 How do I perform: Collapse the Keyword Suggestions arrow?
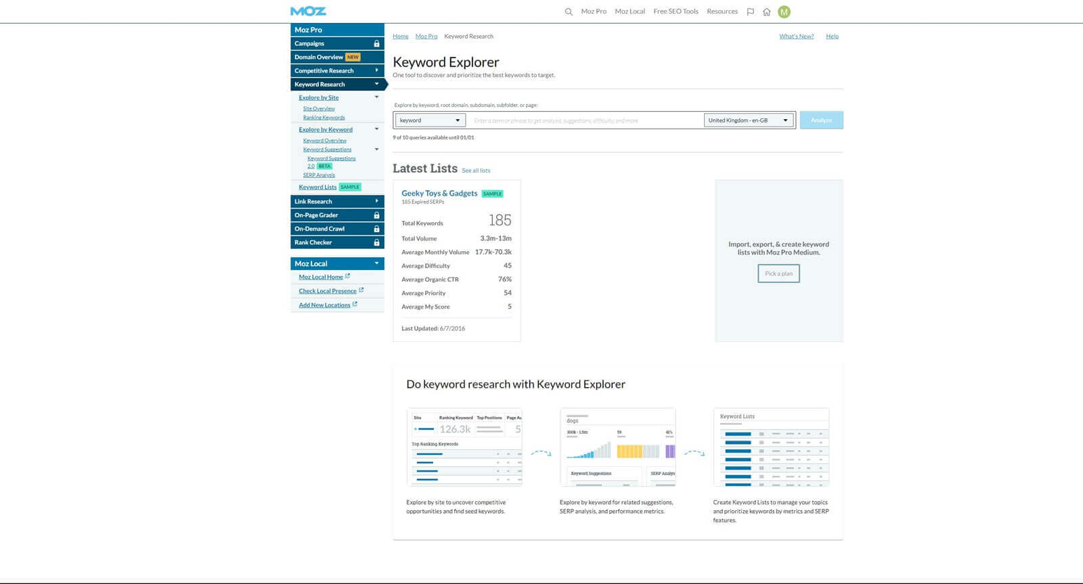[x=377, y=150]
